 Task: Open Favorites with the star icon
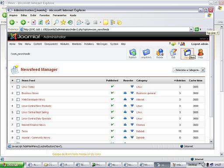click(63, 22)
